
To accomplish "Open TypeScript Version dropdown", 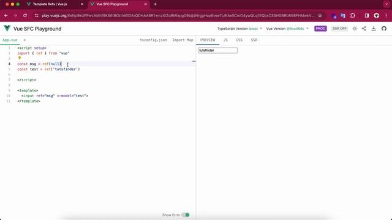I will 239,29.
